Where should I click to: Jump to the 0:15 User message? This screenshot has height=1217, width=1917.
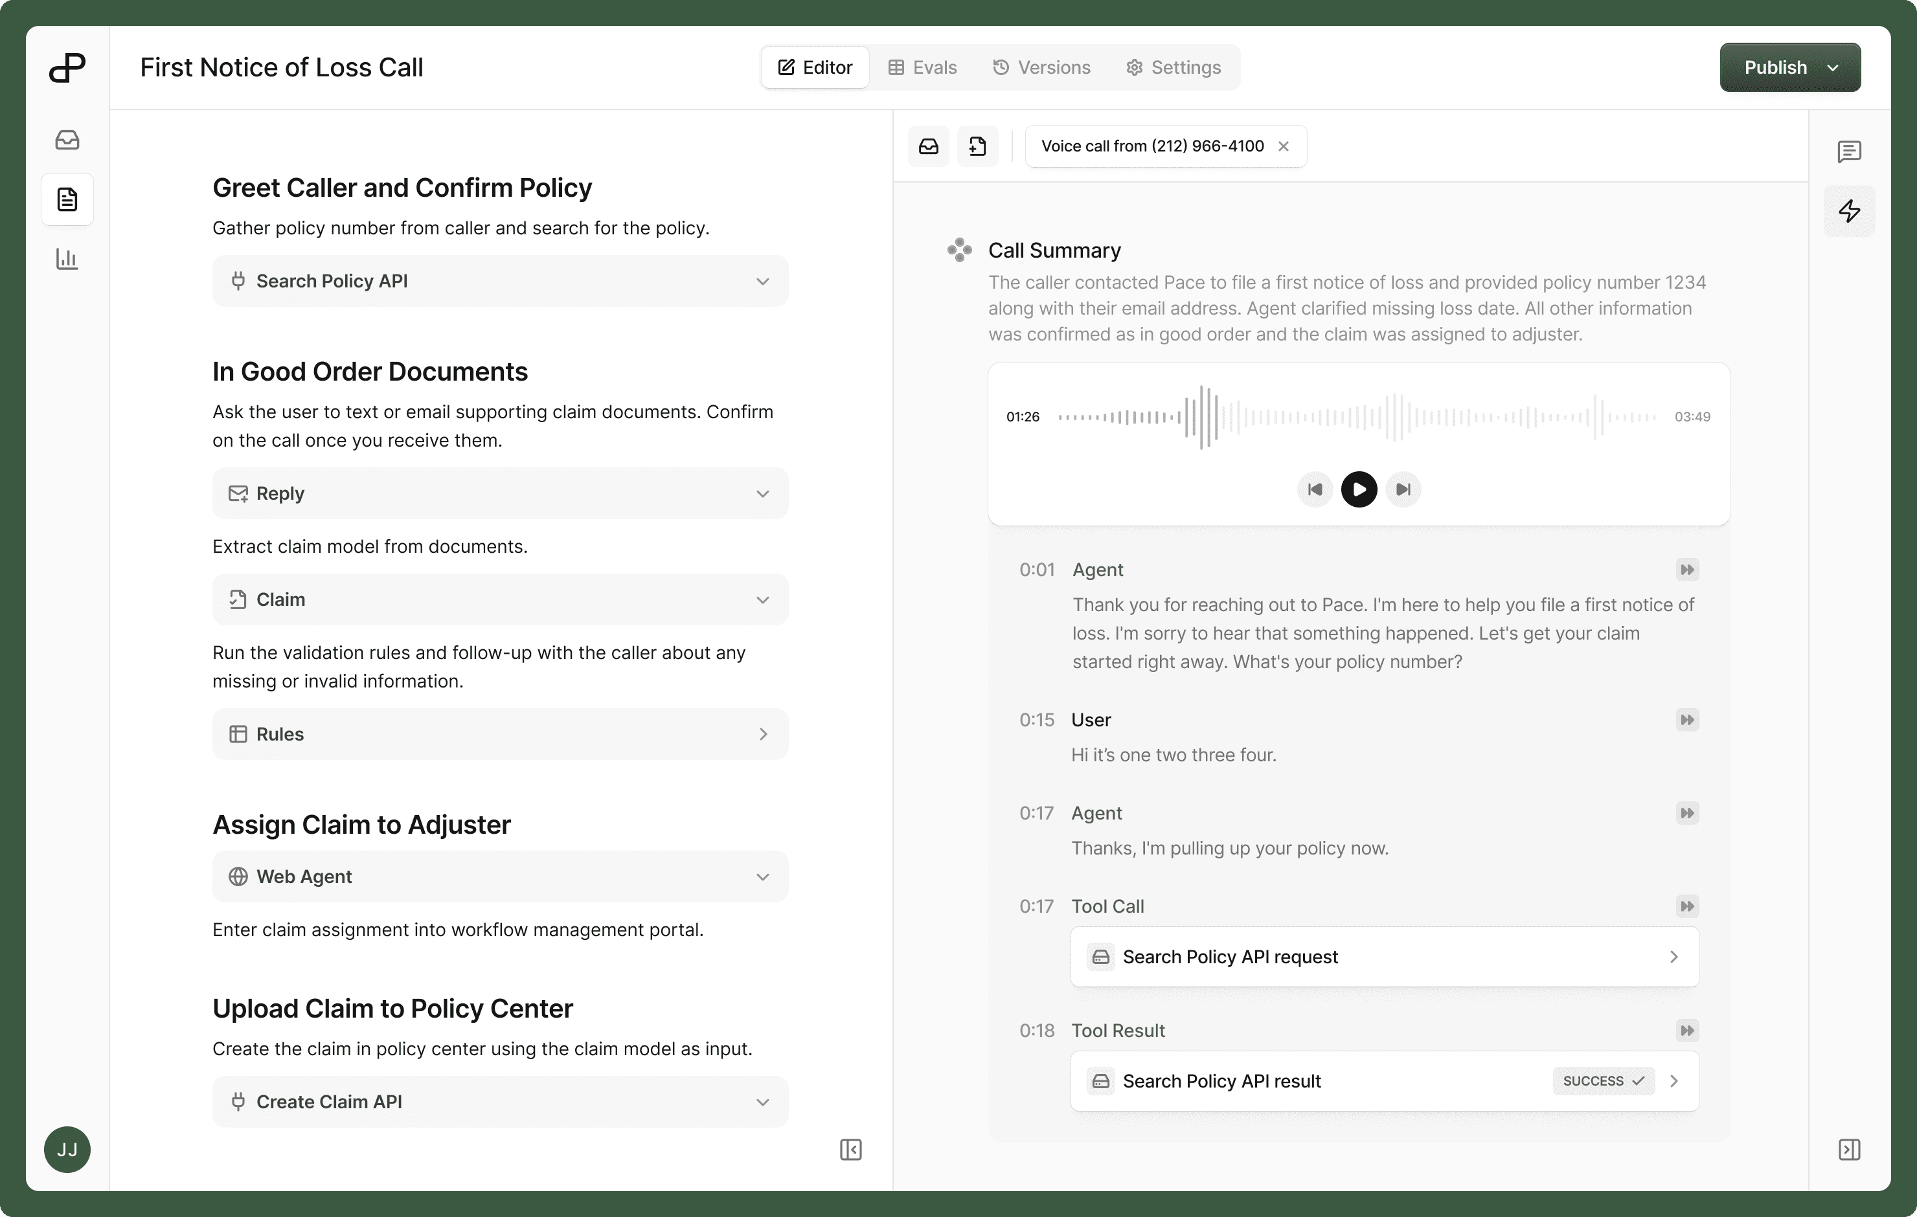[x=1687, y=720]
